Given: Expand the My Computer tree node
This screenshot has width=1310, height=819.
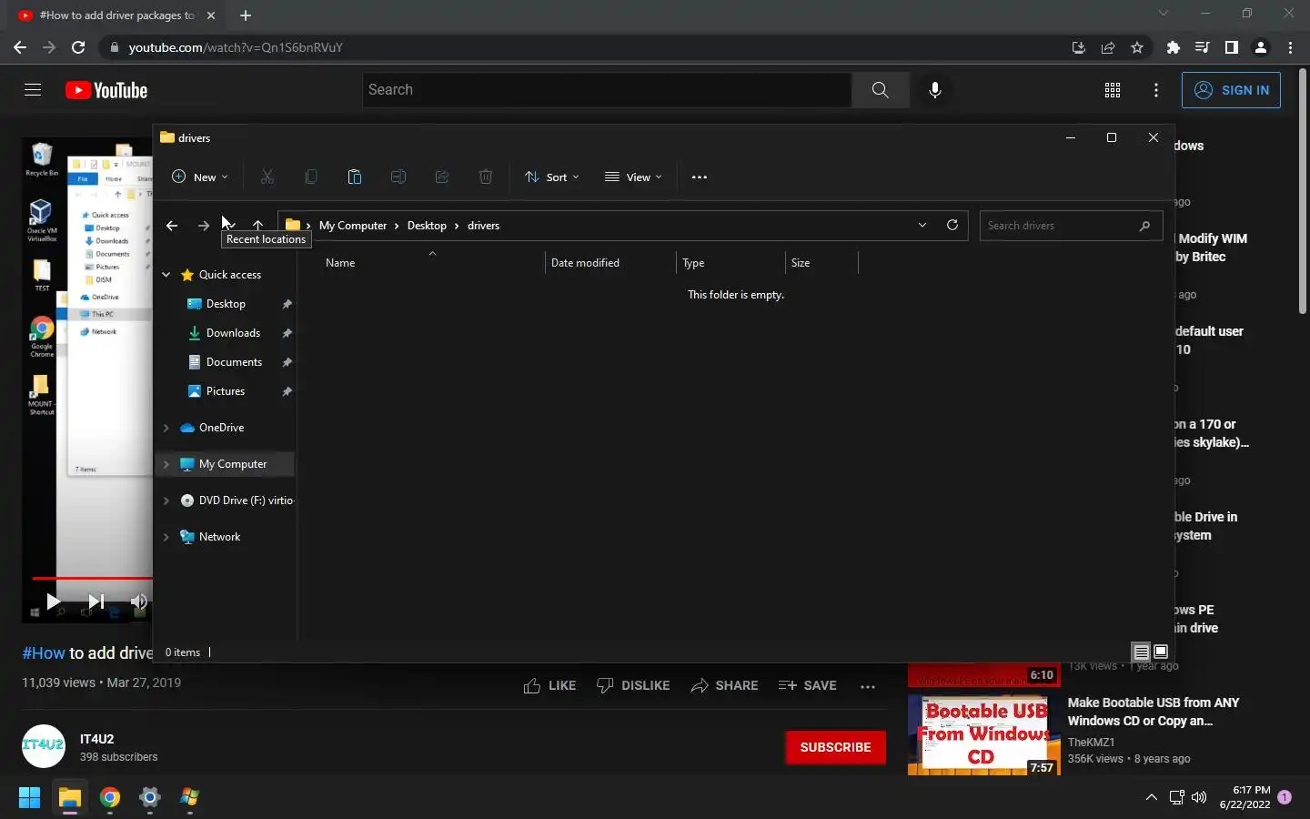Looking at the screenshot, I should pos(166,464).
